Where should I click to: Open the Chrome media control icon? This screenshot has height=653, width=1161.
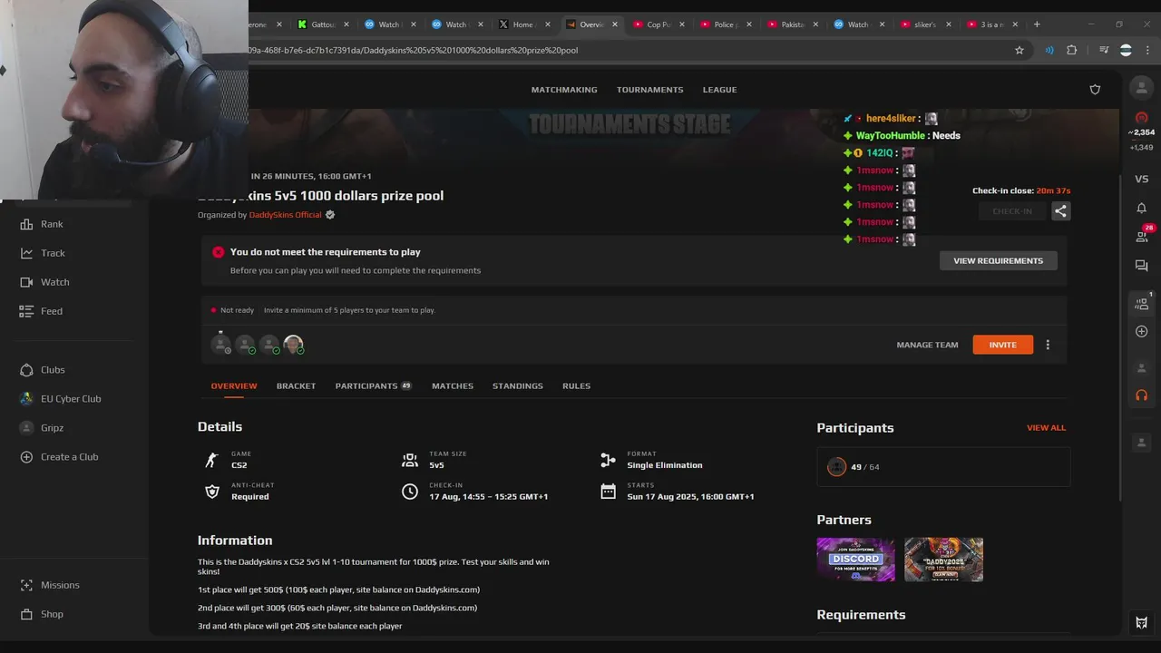1104,51
